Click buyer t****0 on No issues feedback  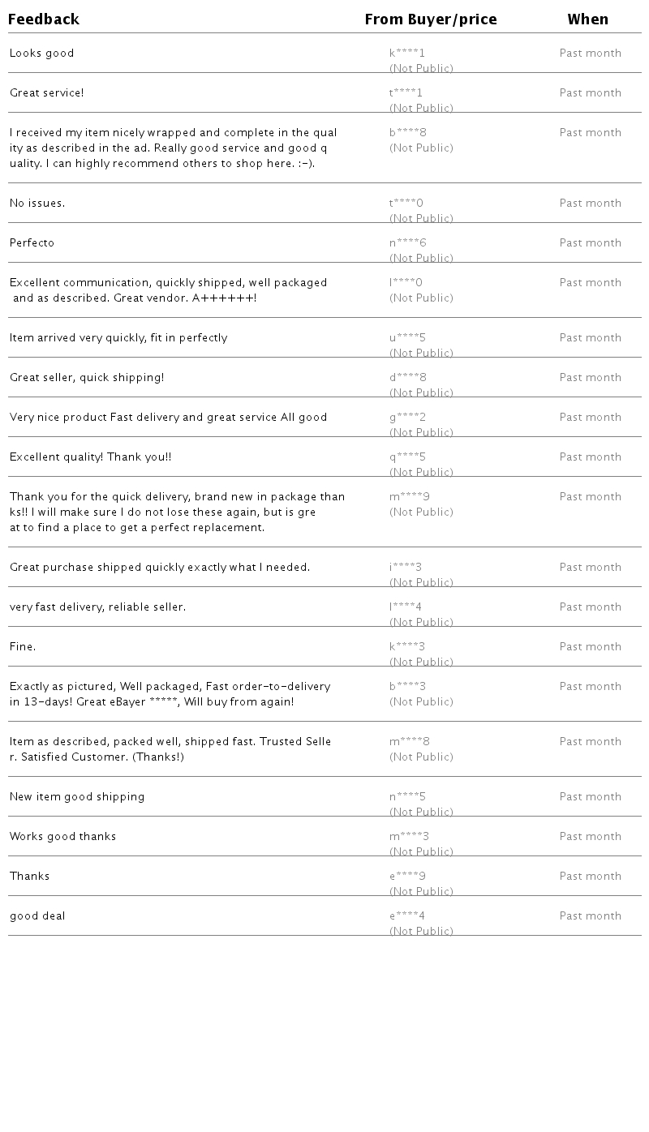pyautogui.click(x=406, y=204)
